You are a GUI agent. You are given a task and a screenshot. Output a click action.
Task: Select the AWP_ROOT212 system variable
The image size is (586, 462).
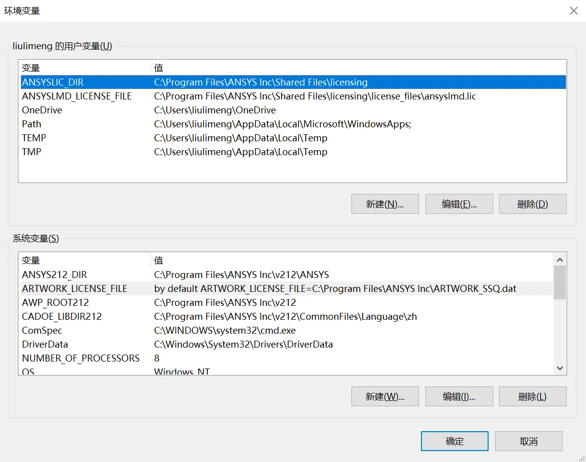point(287,302)
